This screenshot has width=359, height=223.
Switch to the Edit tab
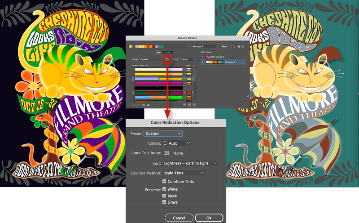click(158, 52)
